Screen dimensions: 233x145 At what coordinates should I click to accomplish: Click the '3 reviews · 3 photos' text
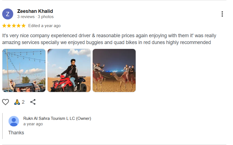pyautogui.click(x=35, y=17)
